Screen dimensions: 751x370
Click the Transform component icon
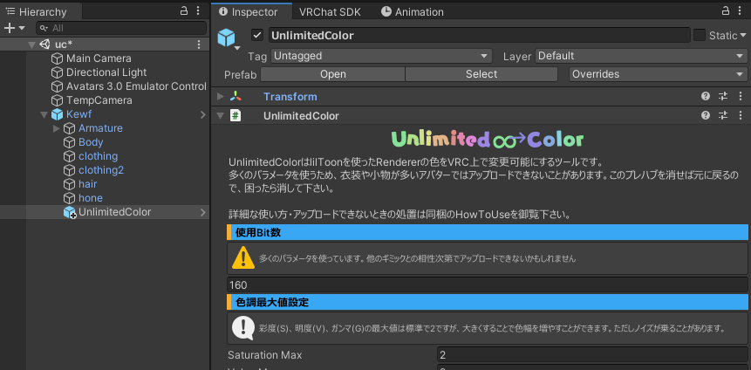[236, 97]
